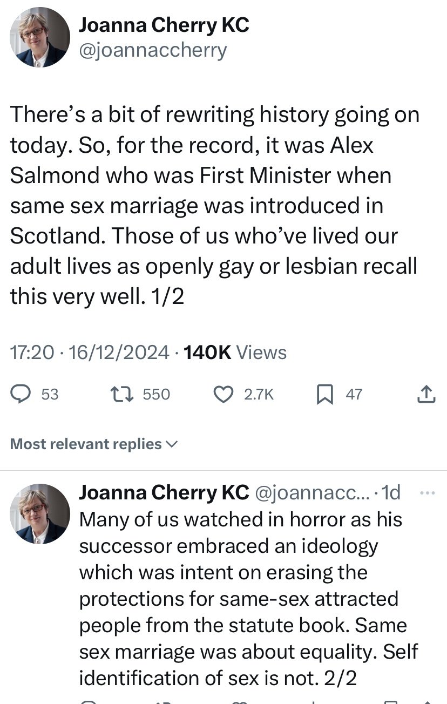
Task: Tap the 53 replies count
Action: pyautogui.click(x=50, y=395)
